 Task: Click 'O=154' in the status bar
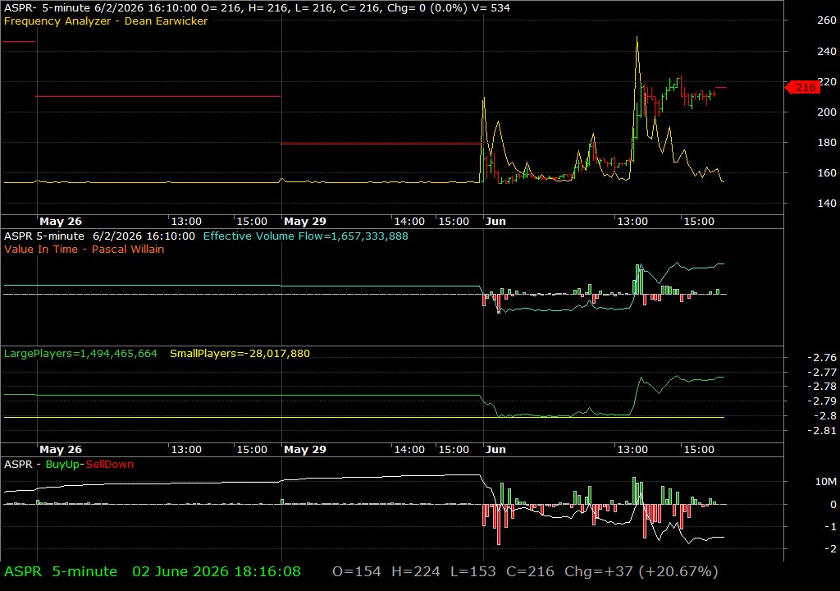point(357,571)
